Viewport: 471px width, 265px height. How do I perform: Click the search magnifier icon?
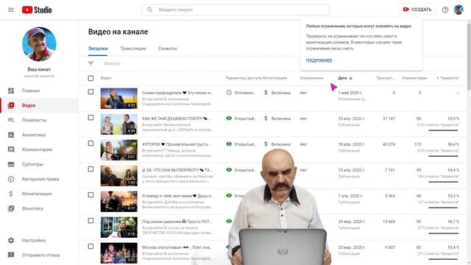click(149, 10)
